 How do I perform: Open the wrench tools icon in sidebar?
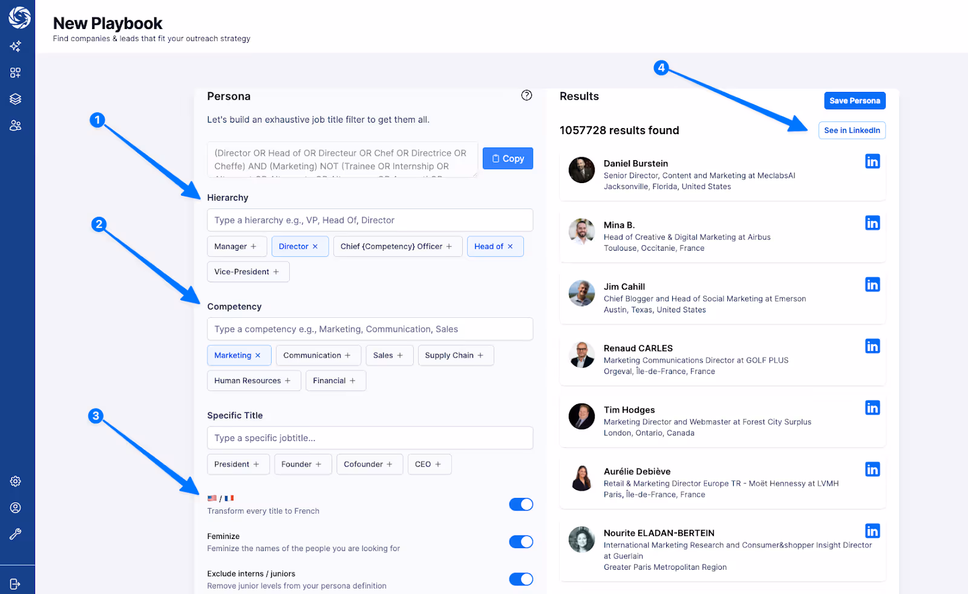16,534
